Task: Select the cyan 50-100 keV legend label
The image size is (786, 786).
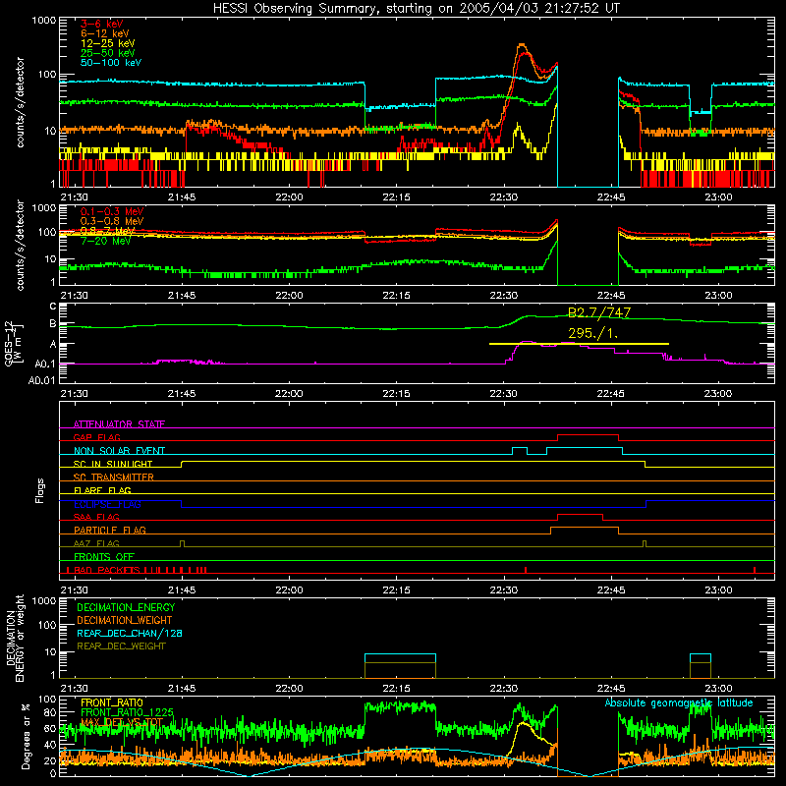Action: pos(111,63)
